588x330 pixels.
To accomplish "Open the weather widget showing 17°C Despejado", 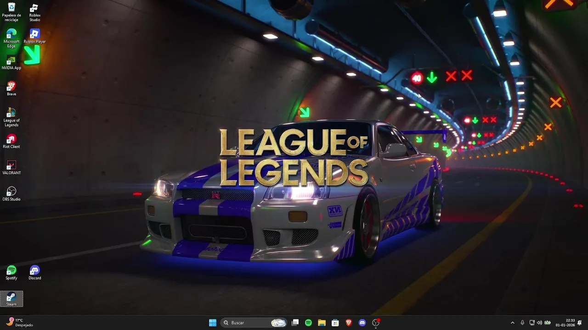I will coord(20,323).
